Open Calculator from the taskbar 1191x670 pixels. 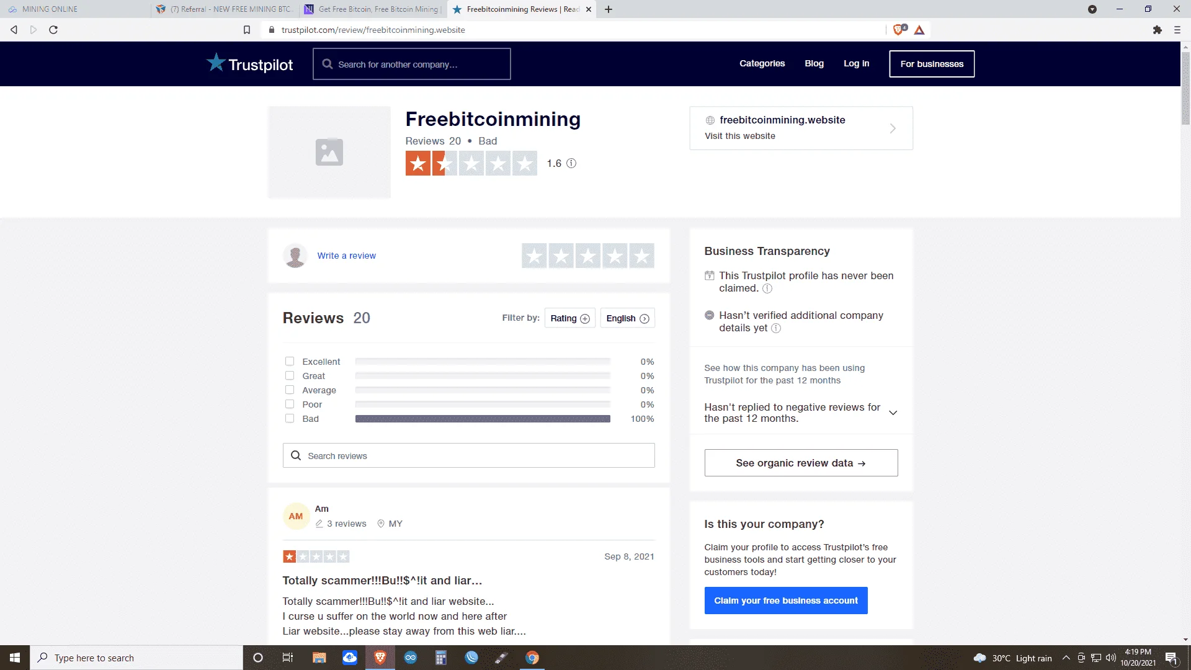[441, 658]
